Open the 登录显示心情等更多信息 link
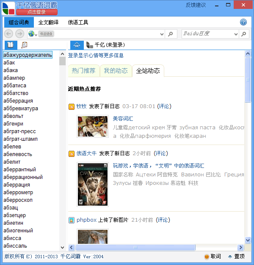 (96, 56)
